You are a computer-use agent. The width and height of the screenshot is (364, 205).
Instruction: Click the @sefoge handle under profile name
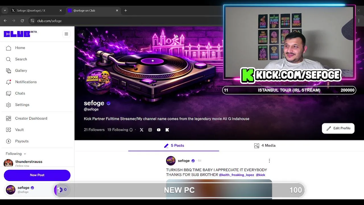[91, 109]
